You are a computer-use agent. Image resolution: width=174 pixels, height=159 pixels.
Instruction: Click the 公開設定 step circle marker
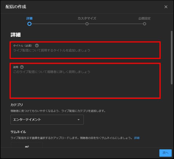pyautogui.click(x=144, y=24)
